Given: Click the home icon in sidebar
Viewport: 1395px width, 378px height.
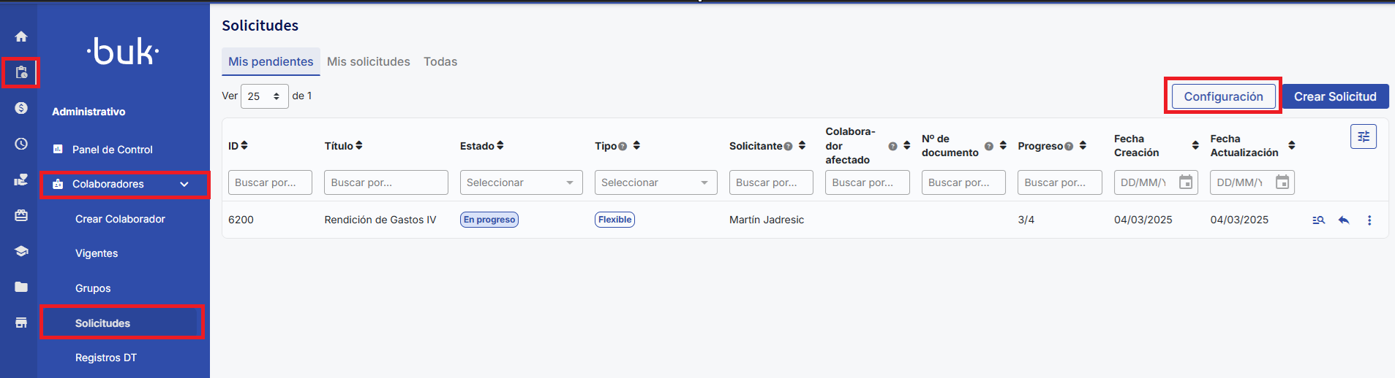Looking at the screenshot, I should click(21, 36).
